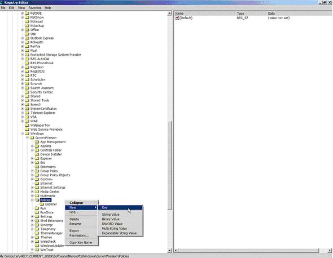Click the (Default) string value icon

(x=177, y=18)
